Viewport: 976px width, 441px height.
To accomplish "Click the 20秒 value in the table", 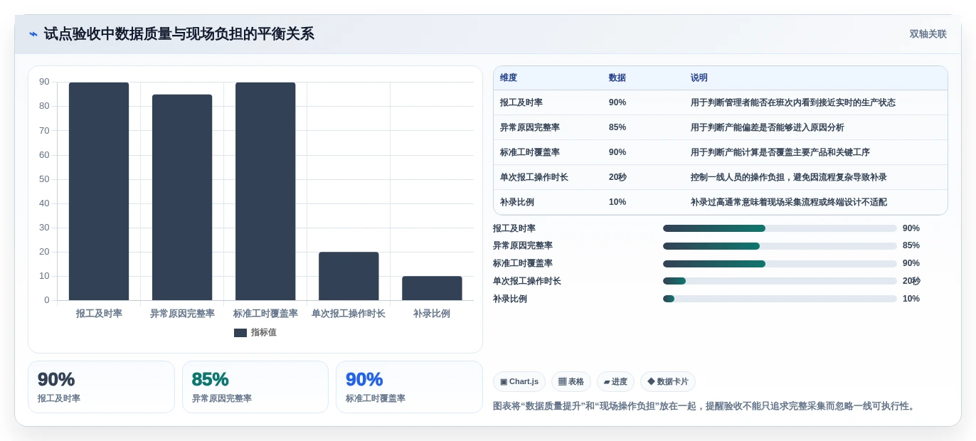I will point(617,177).
